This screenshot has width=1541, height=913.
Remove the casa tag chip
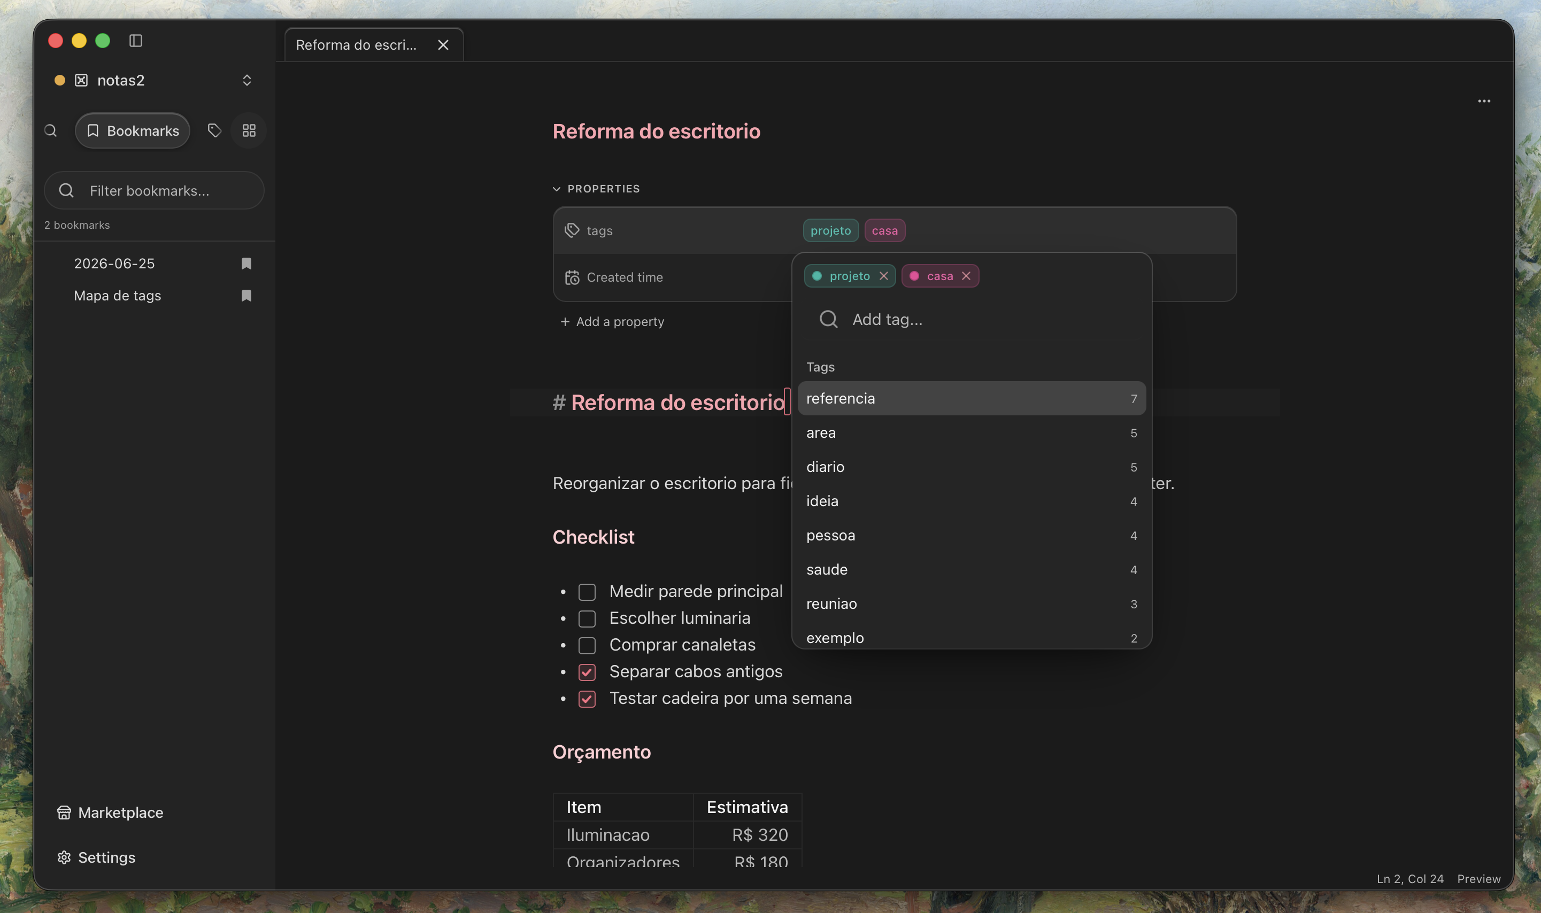pyautogui.click(x=966, y=276)
